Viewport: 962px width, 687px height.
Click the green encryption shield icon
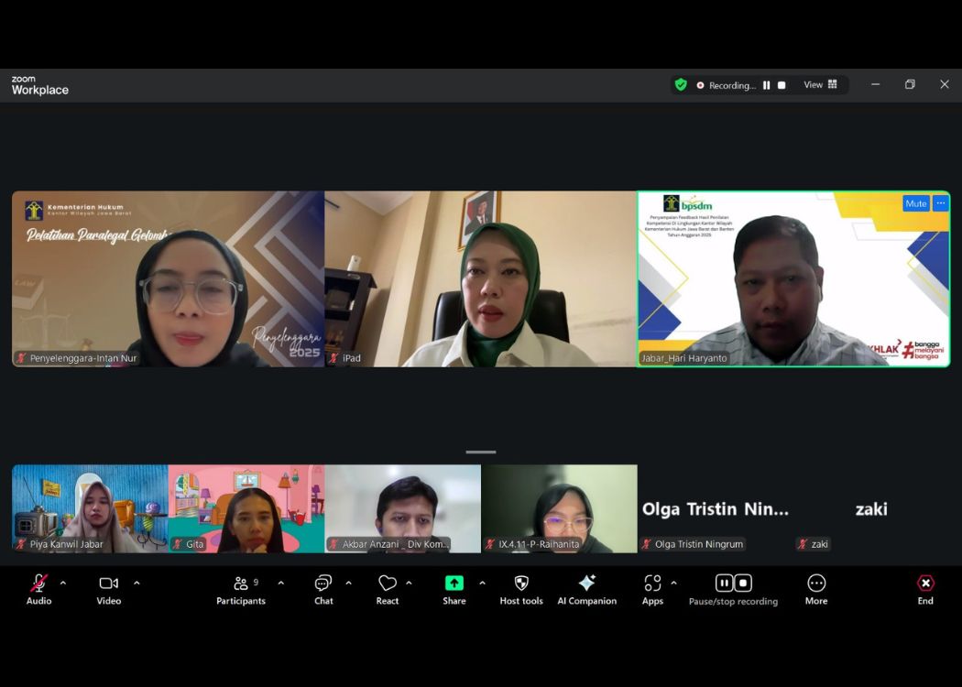pyautogui.click(x=681, y=85)
